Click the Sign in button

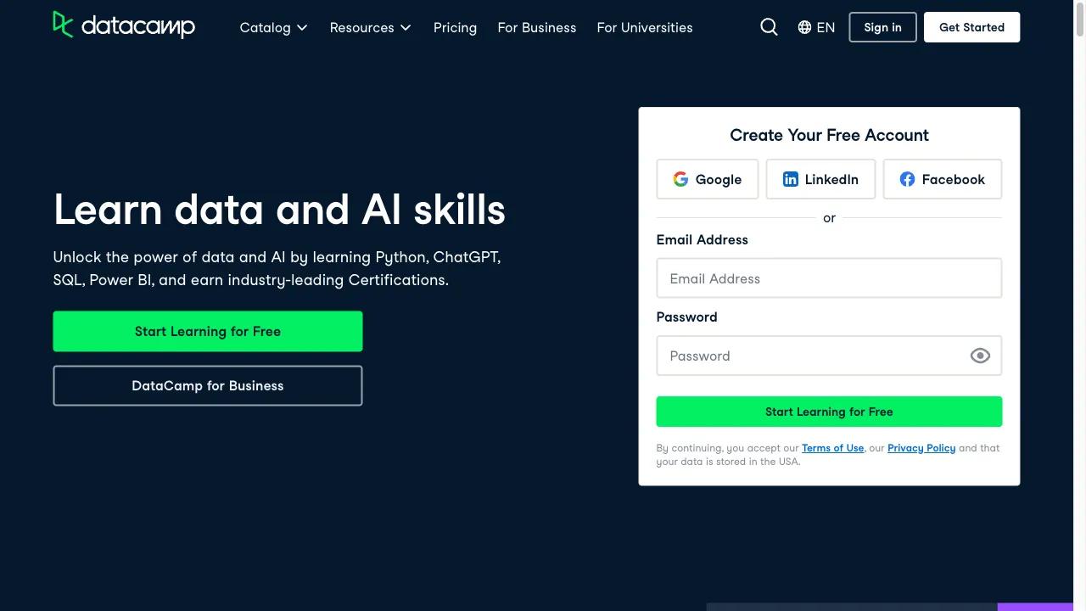coord(882,27)
